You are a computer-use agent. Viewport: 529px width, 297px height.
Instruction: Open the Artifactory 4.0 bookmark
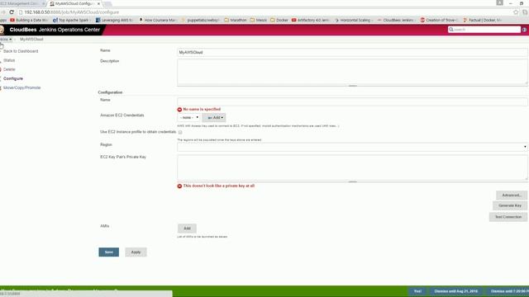pos(311,20)
